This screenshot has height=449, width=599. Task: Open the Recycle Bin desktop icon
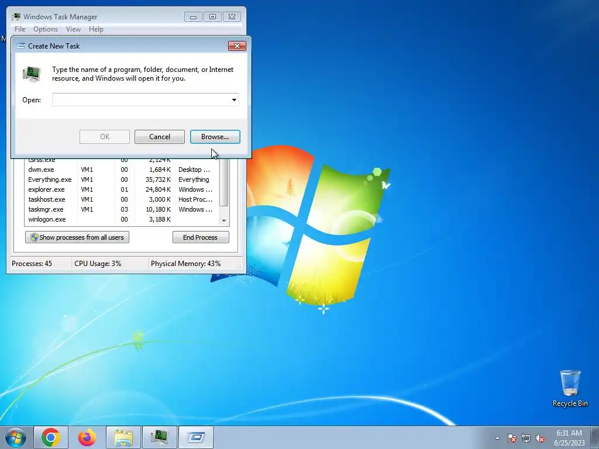point(570,388)
